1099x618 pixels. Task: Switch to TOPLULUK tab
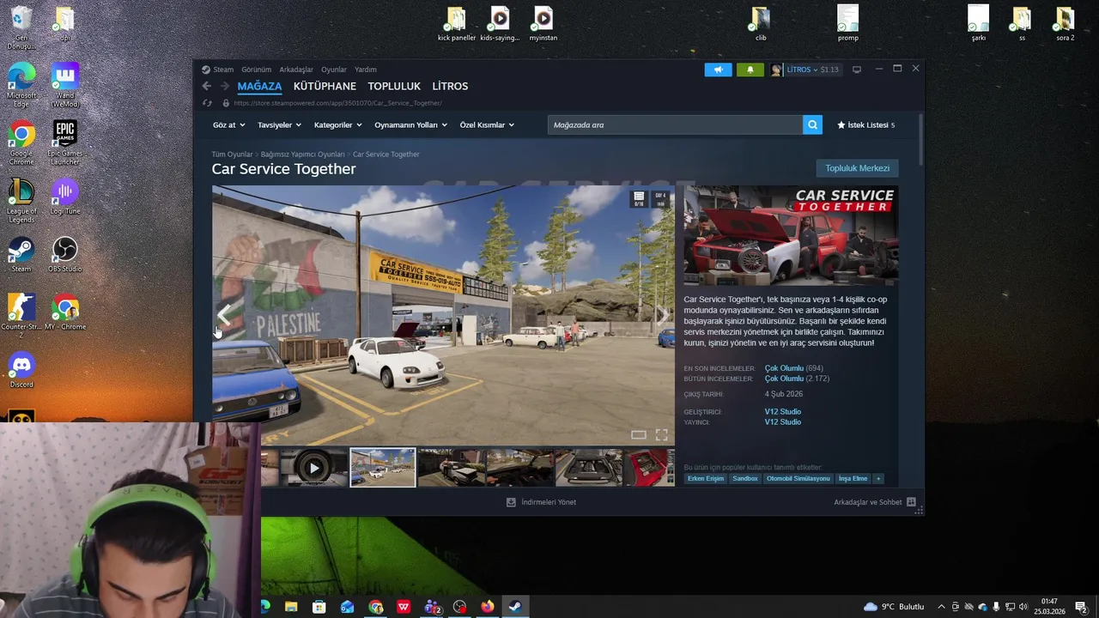point(394,86)
